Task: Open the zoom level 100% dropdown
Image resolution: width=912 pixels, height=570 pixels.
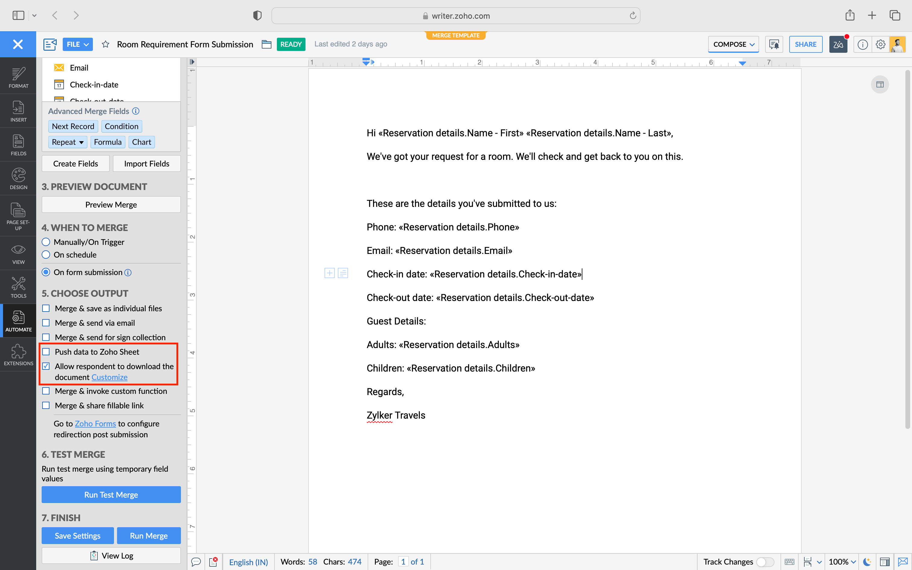Action: (x=842, y=562)
